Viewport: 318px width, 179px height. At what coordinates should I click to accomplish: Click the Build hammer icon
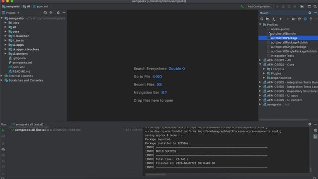tap(242, 6)
